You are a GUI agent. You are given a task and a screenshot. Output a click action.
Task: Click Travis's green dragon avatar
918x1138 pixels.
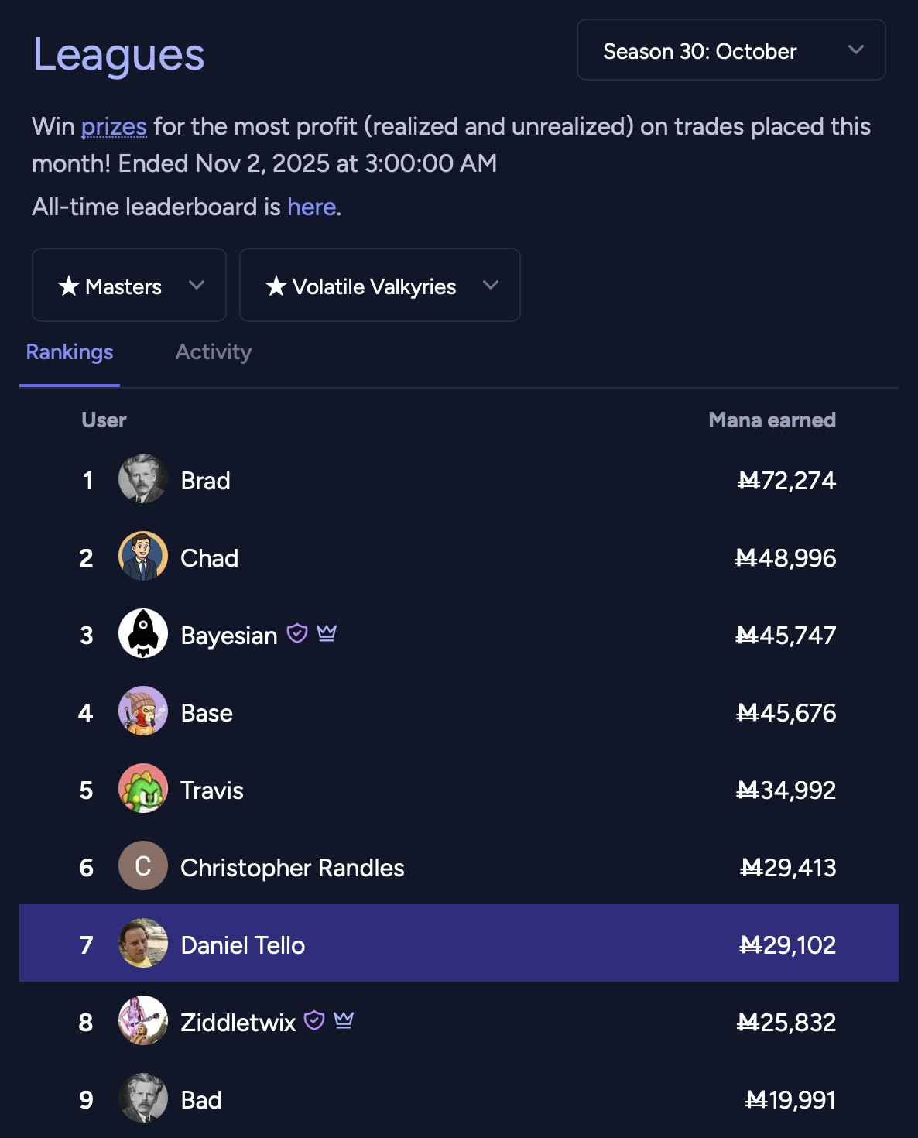(x=143, y=789)
